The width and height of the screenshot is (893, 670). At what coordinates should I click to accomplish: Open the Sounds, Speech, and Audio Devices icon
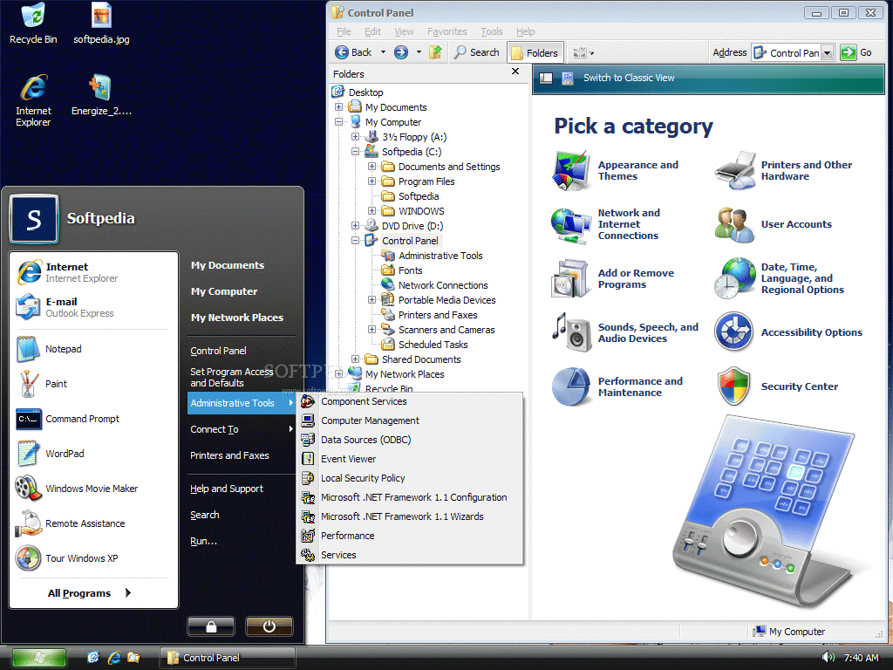point(570,332)
